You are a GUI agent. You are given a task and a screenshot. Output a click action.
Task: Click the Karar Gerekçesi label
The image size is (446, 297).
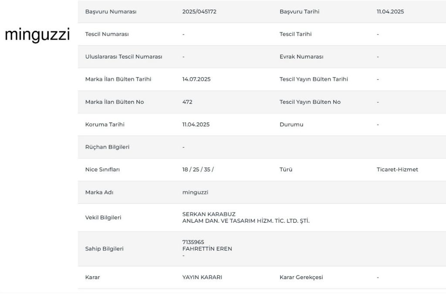pyautogui.click(x=301, y=277)
